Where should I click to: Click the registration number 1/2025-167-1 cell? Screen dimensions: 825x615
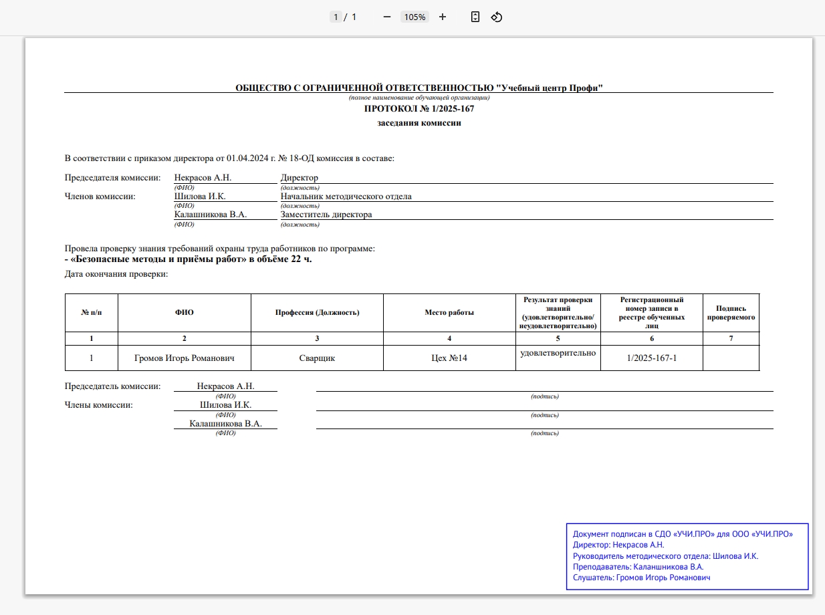point(652,358)
